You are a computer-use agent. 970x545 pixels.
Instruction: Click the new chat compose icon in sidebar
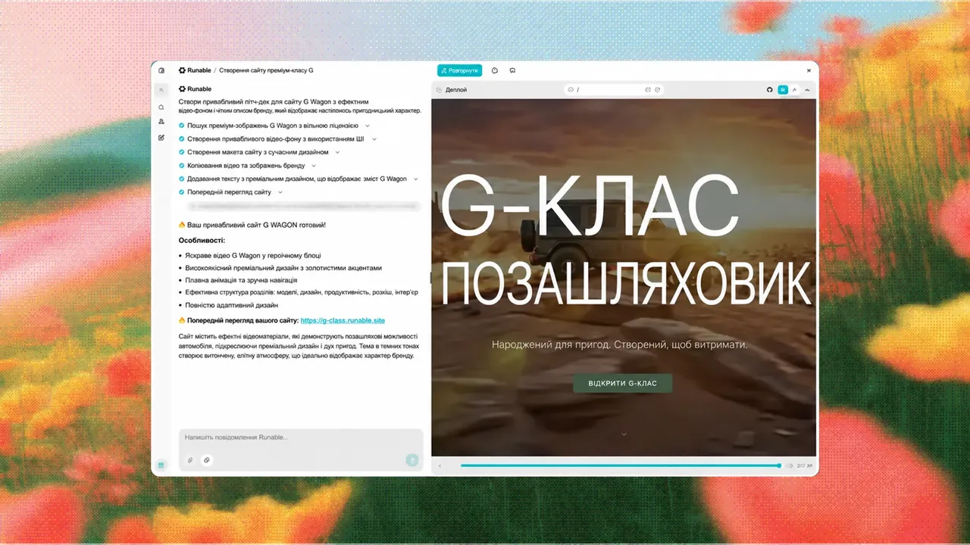click(x=161, y=137)
